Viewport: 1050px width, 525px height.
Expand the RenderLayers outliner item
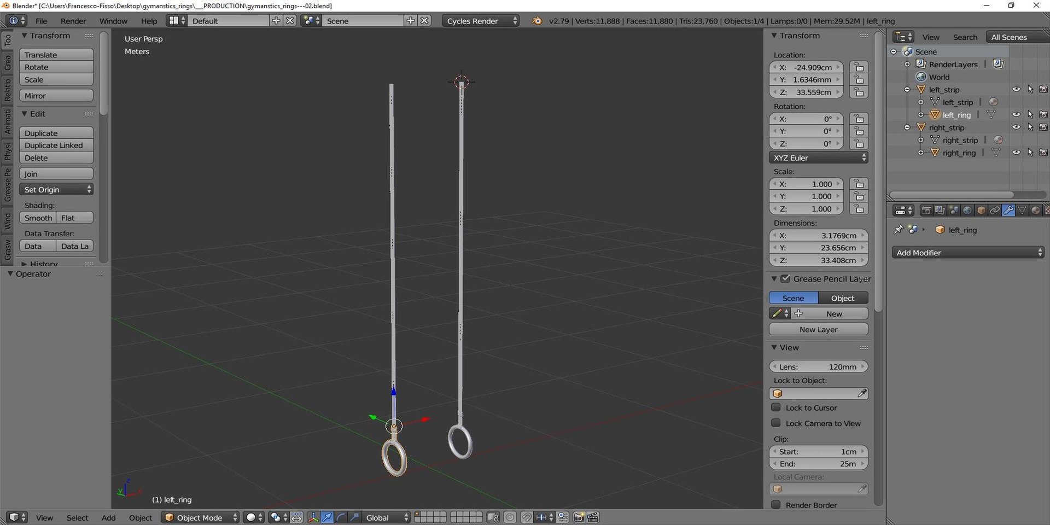[907, 64]
